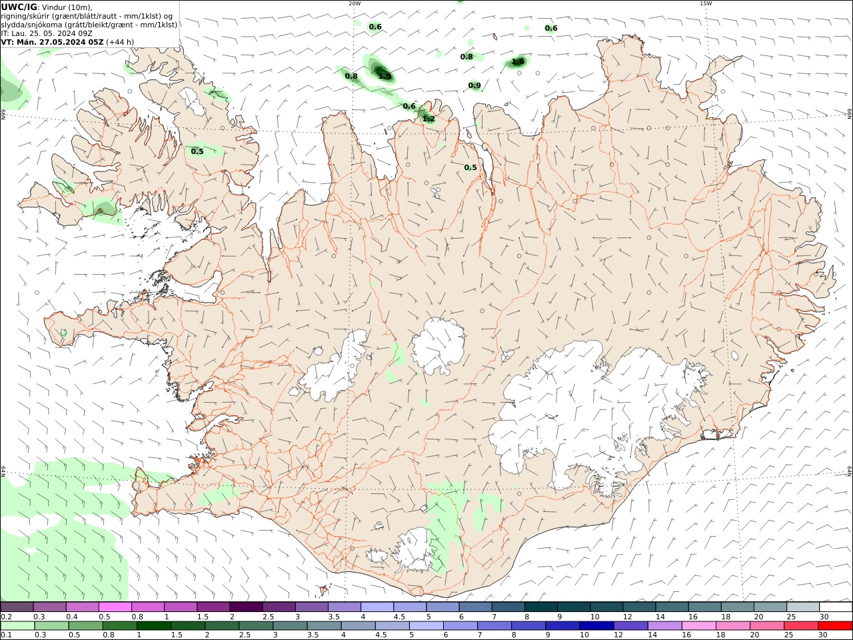Click the dark purple 0.2 swatch in upper legend row
The width and height of the screenshot is (853, 640).
[17, 607]
